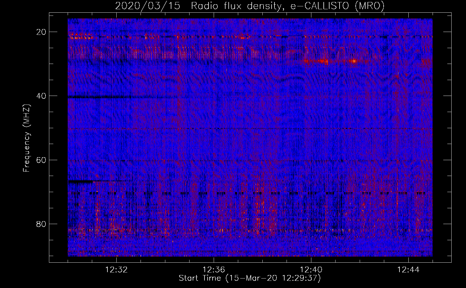Click the 'Frequency (MHZ)' axis label
466x288 pixels.
coord(26,138)
